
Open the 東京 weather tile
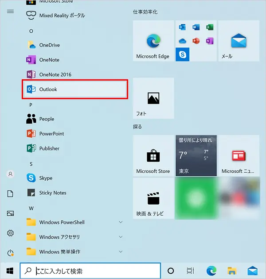196,155
